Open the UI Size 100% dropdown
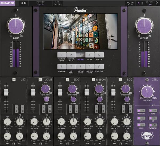Viewport: 160px width, 146px height. pyautogui.click(x=150, y=3)
